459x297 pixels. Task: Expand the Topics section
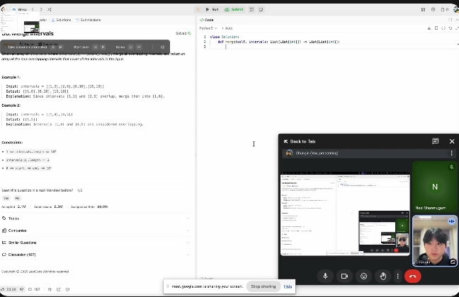click(x=96, y=219)
